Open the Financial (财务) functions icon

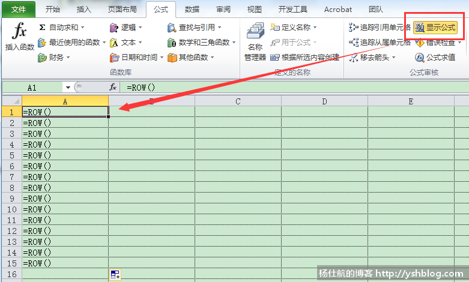[42, 58]
